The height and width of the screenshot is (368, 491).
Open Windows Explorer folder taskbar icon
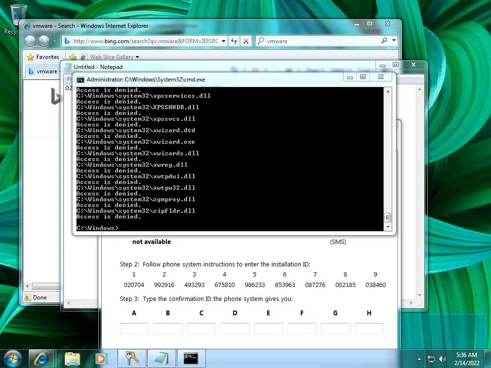pos(72,358)
